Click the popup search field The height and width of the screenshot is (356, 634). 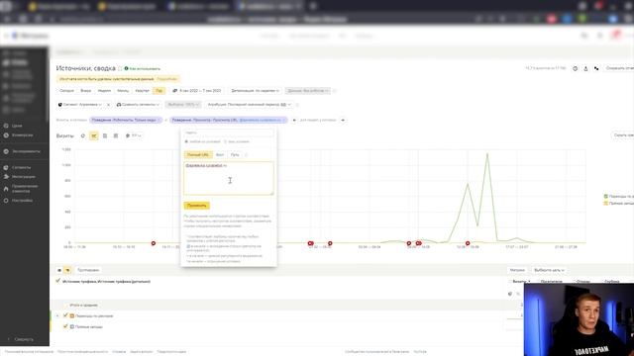click(229, 133)
